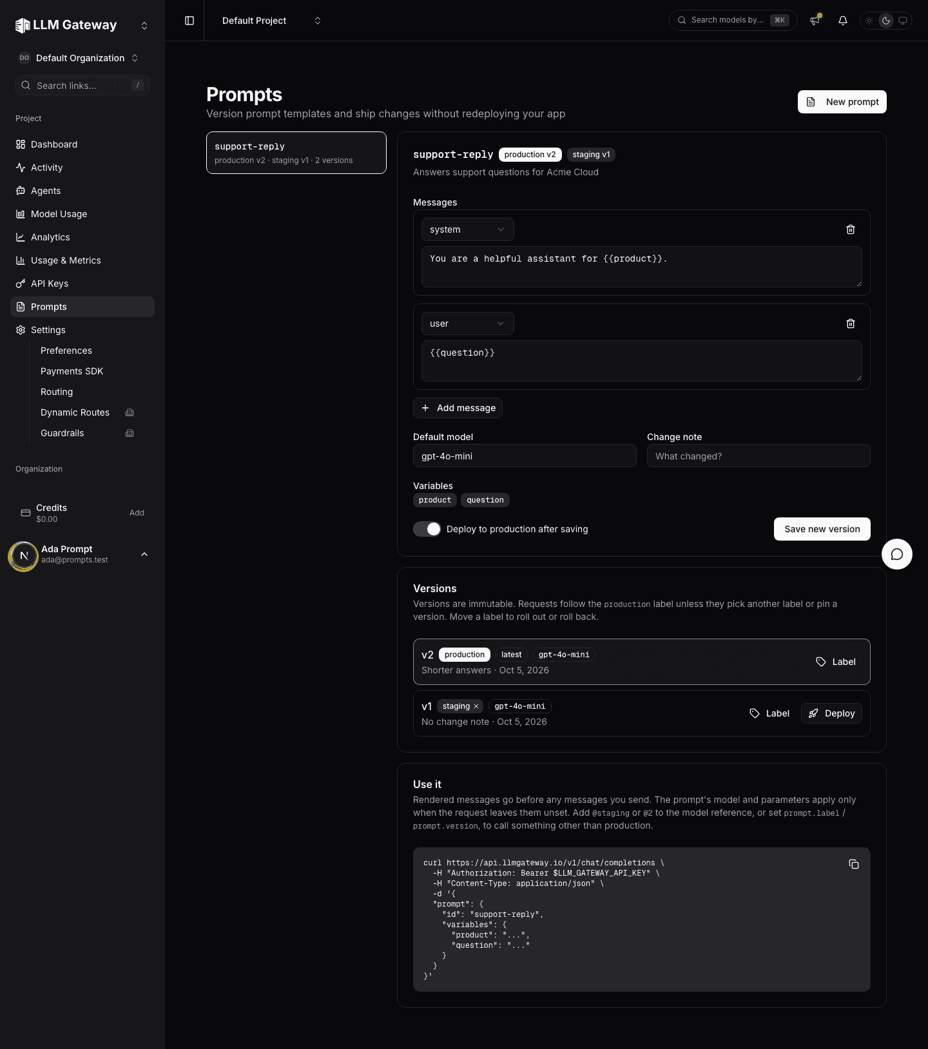
Task: Open the user role dropdown
Action: [467, 323]
